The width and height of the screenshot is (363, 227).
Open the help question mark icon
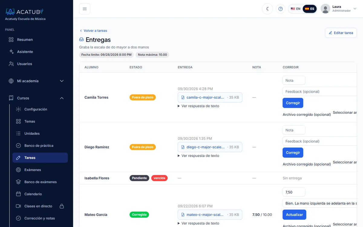click(280, 9)
